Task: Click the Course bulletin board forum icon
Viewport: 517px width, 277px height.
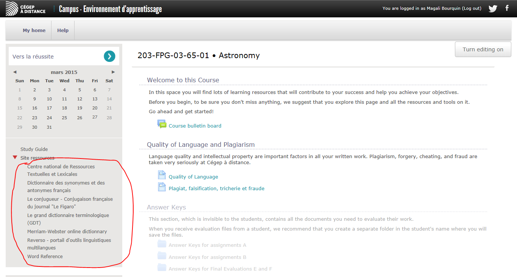Action: click(x=162, y=124)
